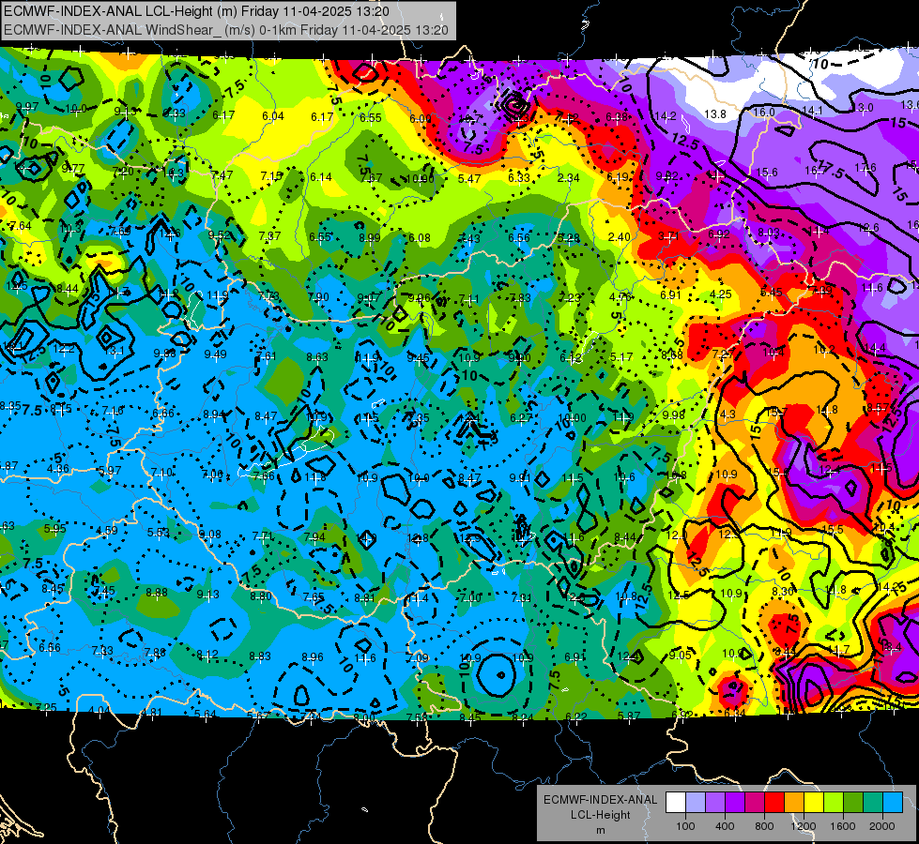Screen dimensions: 919x844
Task: Select the magenta legend color swatch
Action: pos(755,803)
